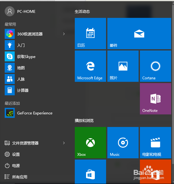Launch the Xbox tile
Screen dimensions: 174x184
(90, 143)
